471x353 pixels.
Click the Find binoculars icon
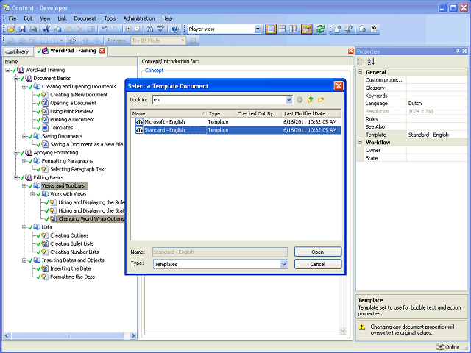click(149, 29)
